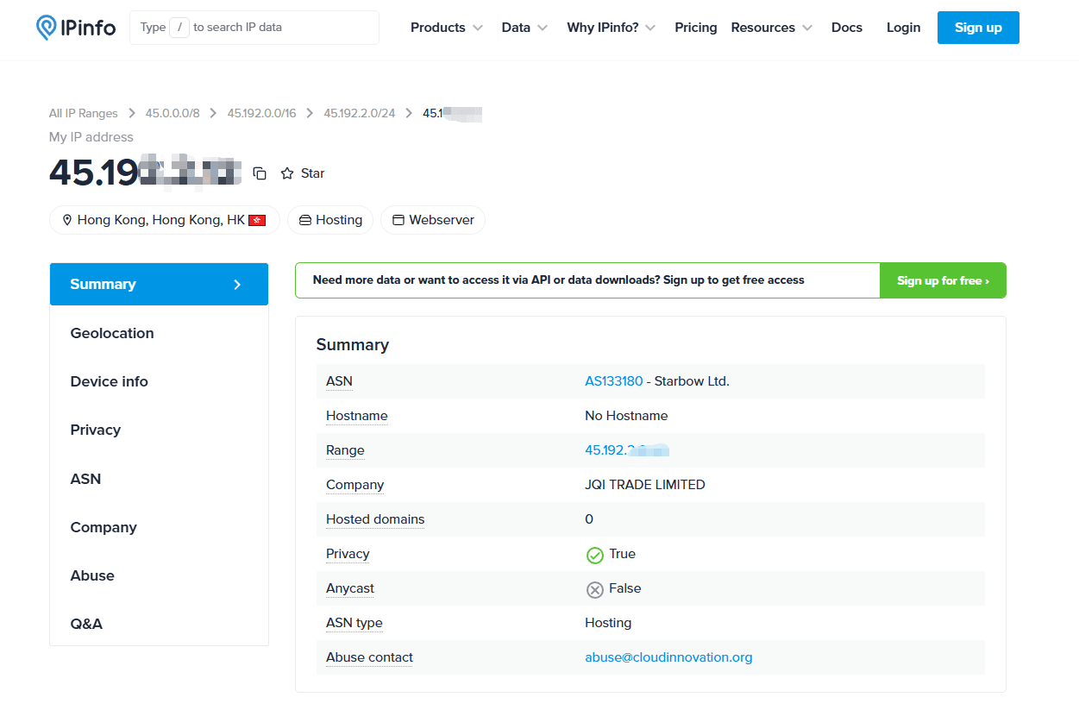Click the IPinfo logo
This screenshot has width=1079, height=710.
pos(76,28)
